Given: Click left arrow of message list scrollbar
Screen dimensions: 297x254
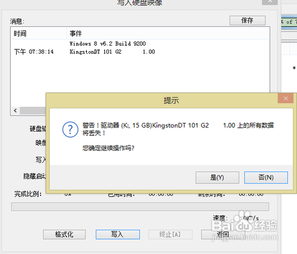Looking at the screenshot, I should [x=15, y=110].
